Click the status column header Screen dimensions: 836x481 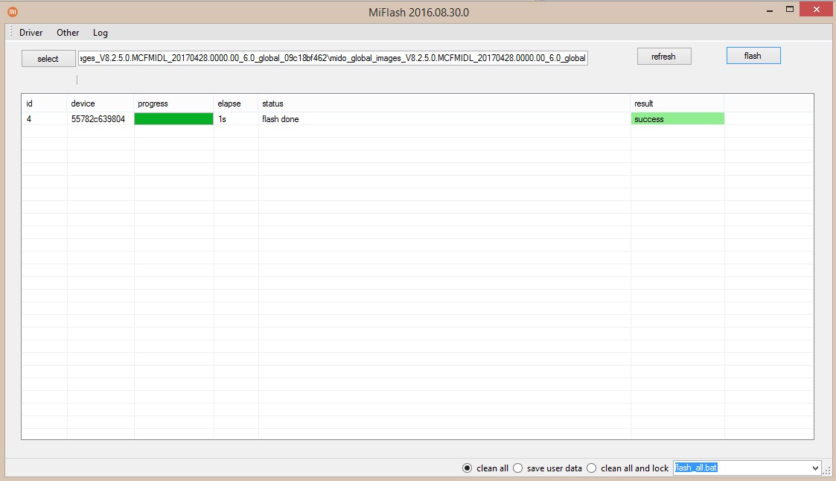click(444, 103)
